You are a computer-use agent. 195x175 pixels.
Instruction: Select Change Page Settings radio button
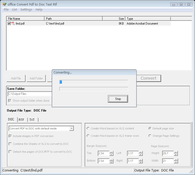(150, 136)
